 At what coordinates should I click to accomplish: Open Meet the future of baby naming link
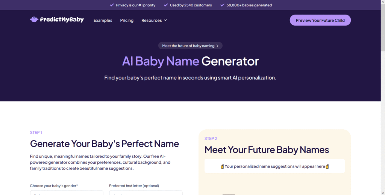point(190,46)
